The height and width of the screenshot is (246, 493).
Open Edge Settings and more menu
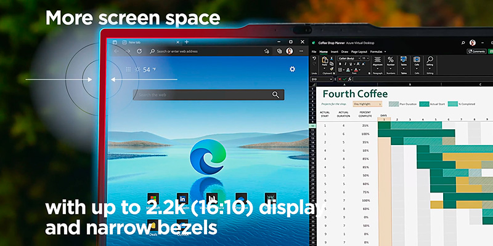tap(301, 51)
